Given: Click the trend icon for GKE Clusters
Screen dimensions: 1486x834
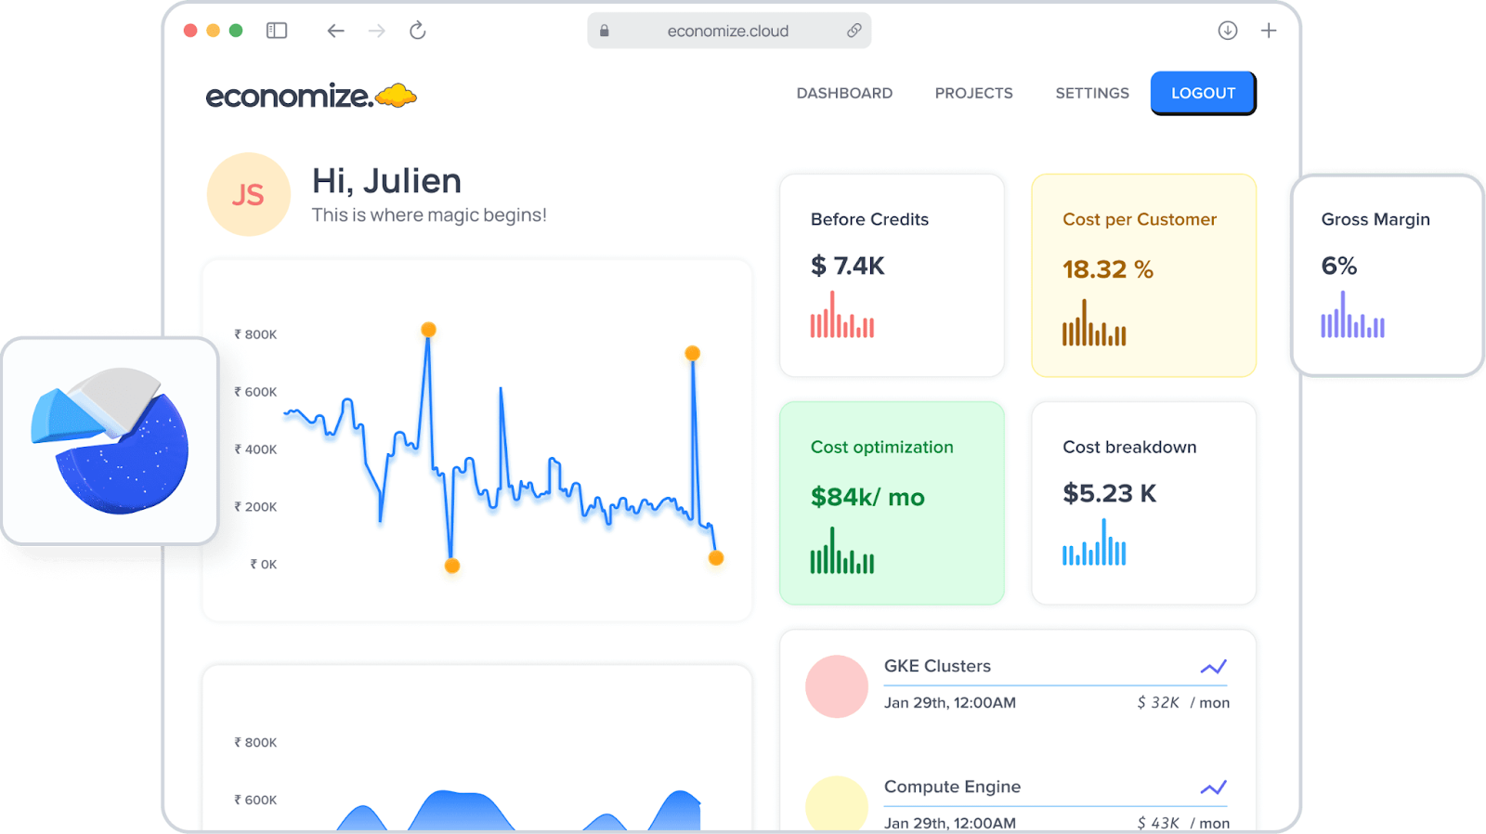Looking at the screenshot, I should tap(1214, 667).
